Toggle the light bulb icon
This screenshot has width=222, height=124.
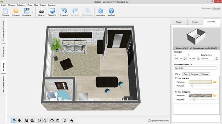(65, 121)
